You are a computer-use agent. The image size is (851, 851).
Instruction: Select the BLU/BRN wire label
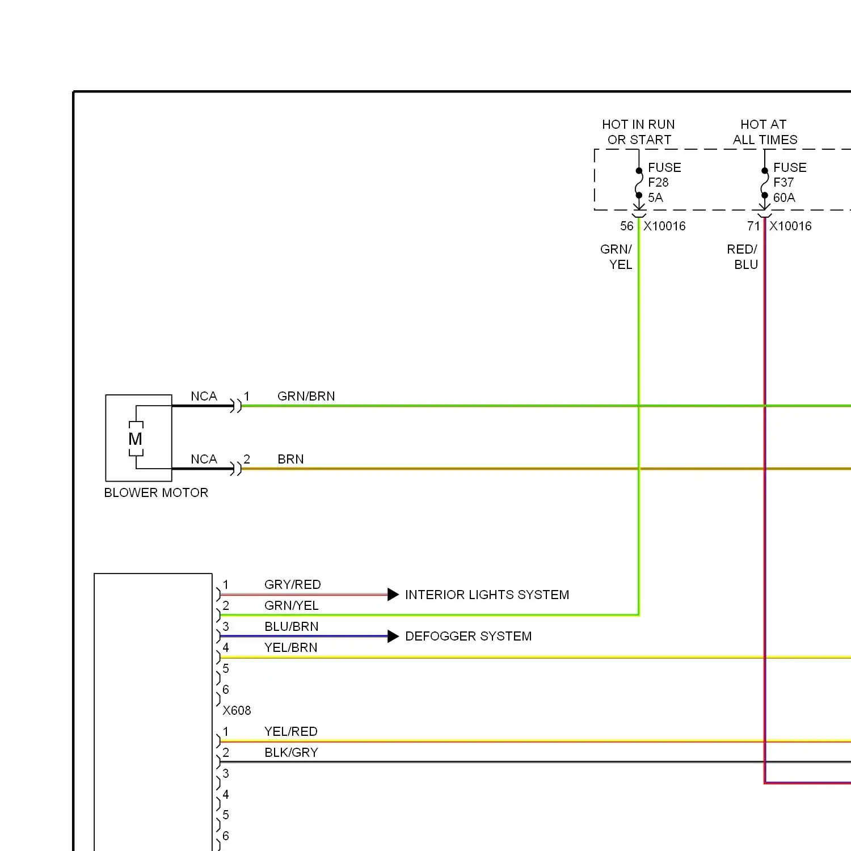tap(292, 626)
